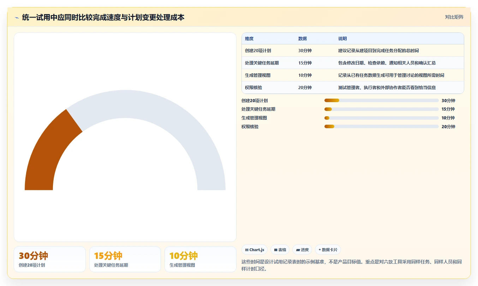Click the 对比矩阵 label in the header
Viewport: 478px width, 286px height.
454,17
